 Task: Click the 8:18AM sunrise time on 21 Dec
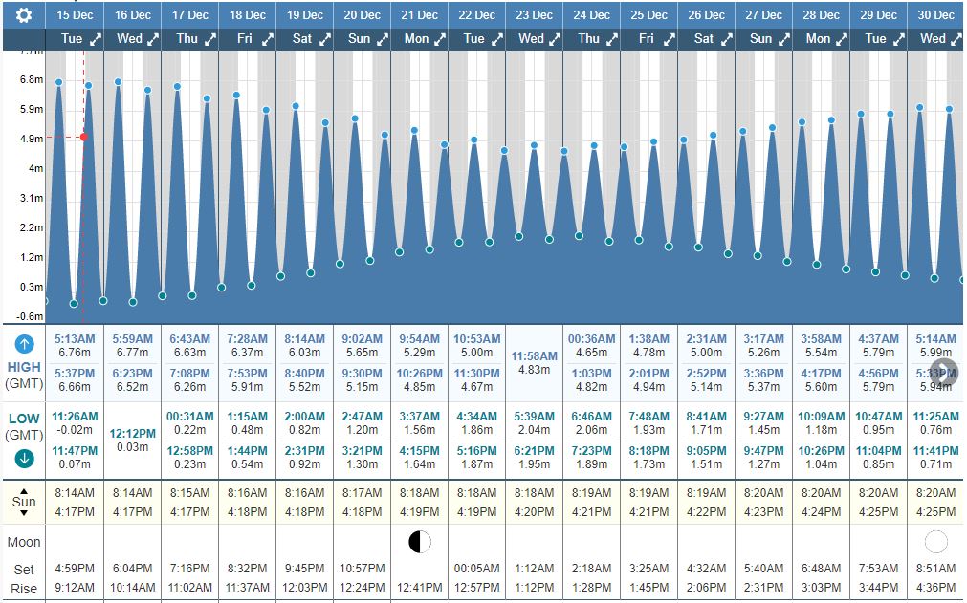coord(419,493)
